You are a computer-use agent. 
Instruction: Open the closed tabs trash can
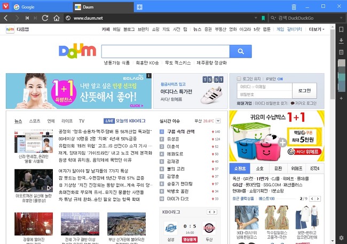[294, 7]
